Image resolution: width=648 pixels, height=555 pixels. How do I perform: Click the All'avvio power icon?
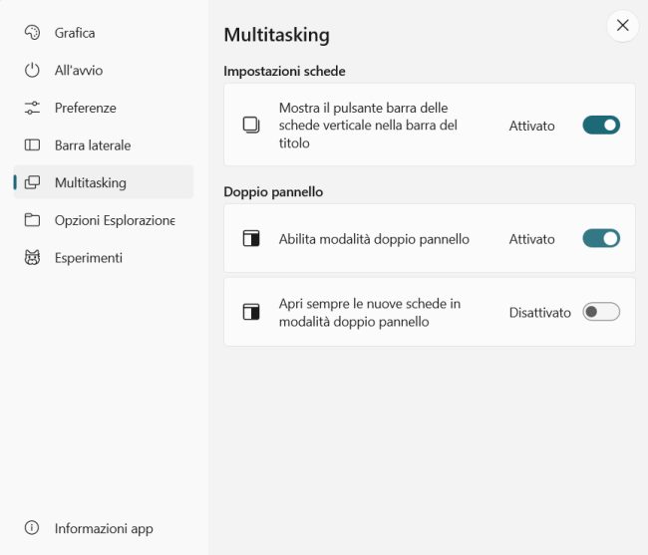[32, 70]
